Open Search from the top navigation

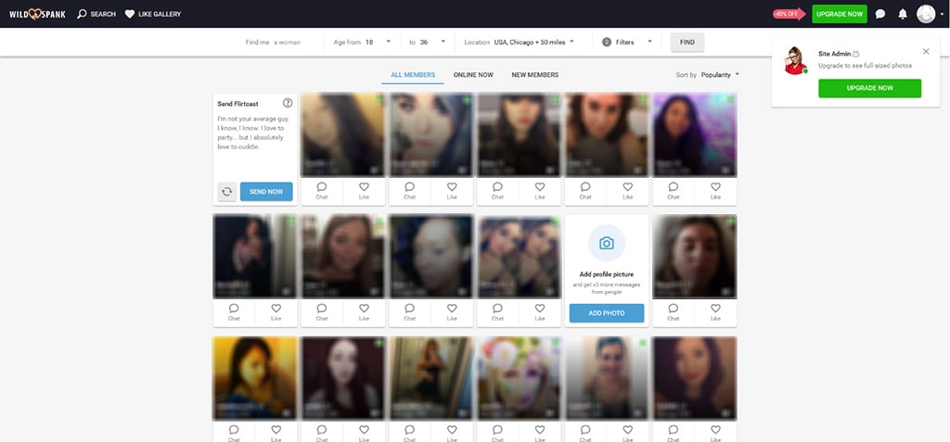(x=96, y=14)
